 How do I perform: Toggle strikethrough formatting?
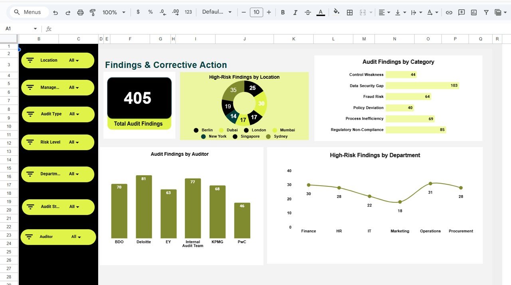(308, 12)
